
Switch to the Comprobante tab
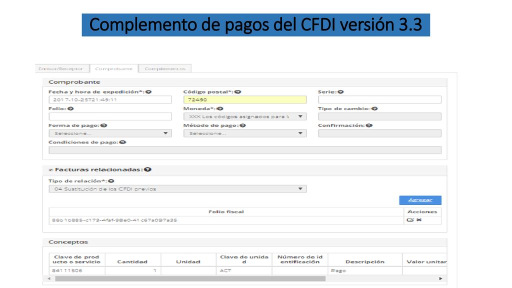(x=114, y=68)
